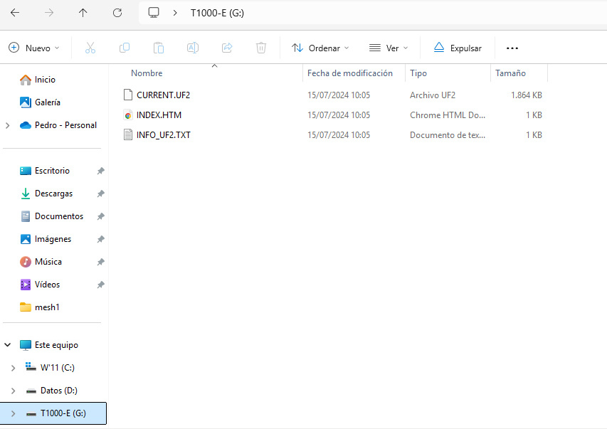Click the blank file icon of CURRENT.UF2
The height and width of the screenshot is (429, 607).
coord(128,95)
